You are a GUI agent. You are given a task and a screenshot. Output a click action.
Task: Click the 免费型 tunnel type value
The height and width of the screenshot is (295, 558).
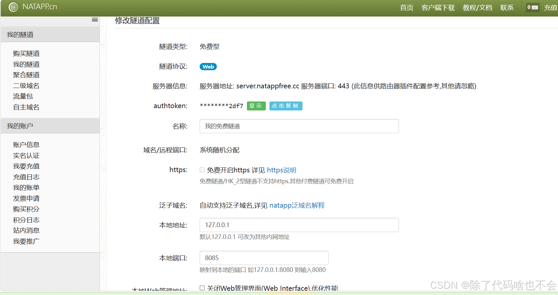coord(210,46)
